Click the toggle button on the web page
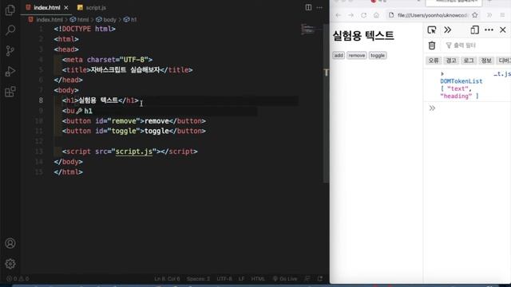511x287 pixels. 378,55
